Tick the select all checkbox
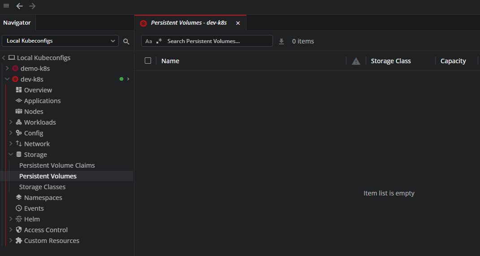The width and height of the screenshot is (480, 256). [x=148, y=61]
